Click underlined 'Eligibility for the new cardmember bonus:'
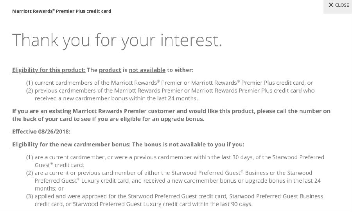Image resolution: width=352 pixels, height=212 pixels. (72, 144)
